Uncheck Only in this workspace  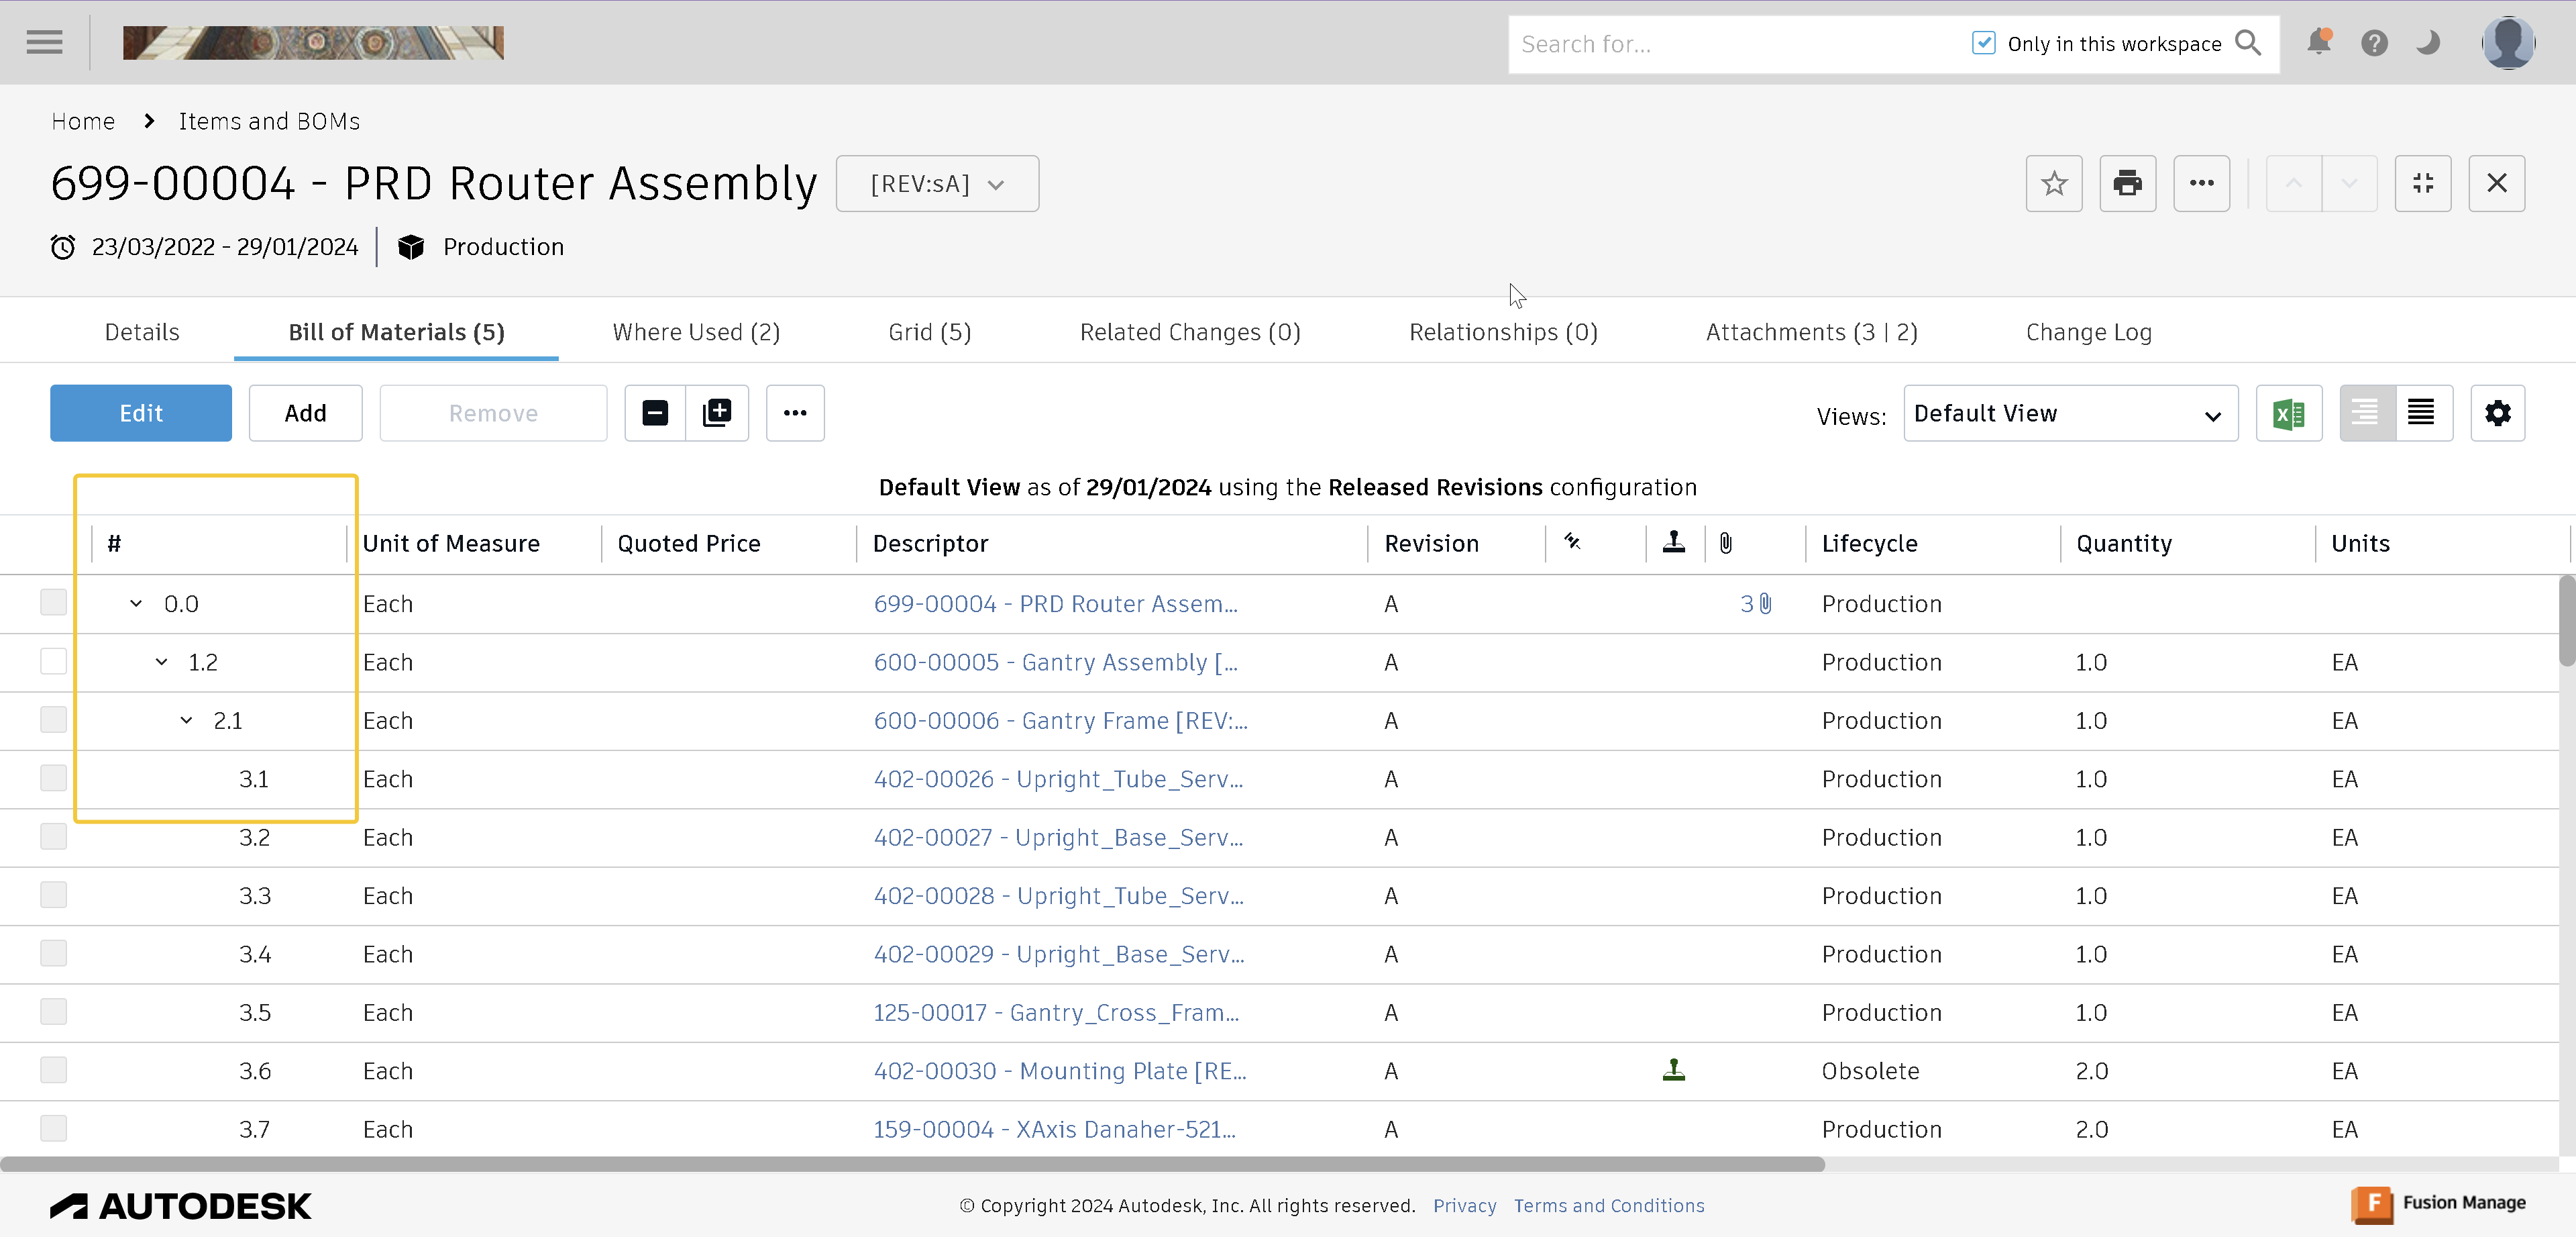pos(1983,43)
